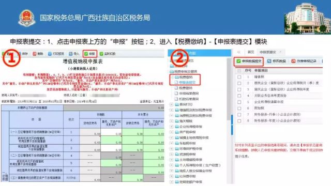Select table row text 附加税
The height and width of the screenshot is (186, 331).
point(259,108)
